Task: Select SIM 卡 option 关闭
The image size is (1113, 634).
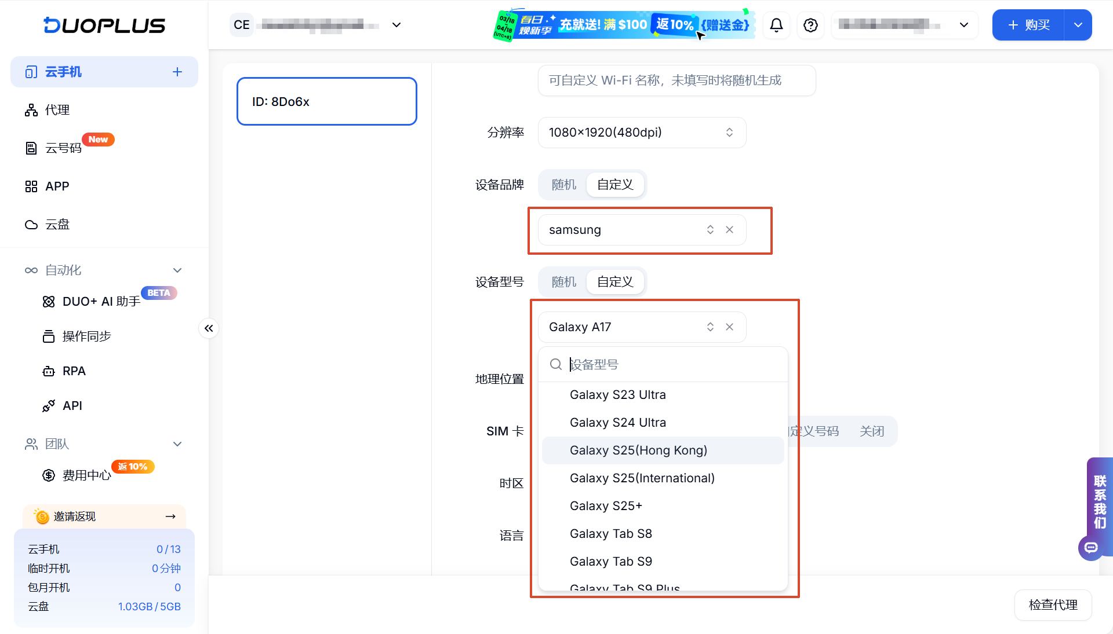Action: [x=871, y=431]
